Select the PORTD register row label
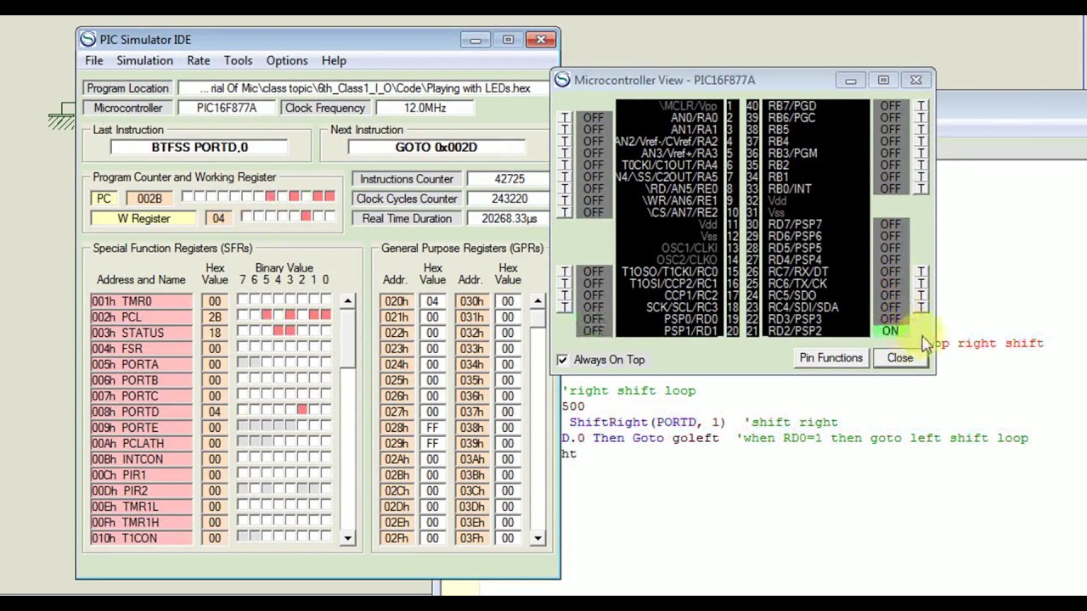 coord(142,412)
